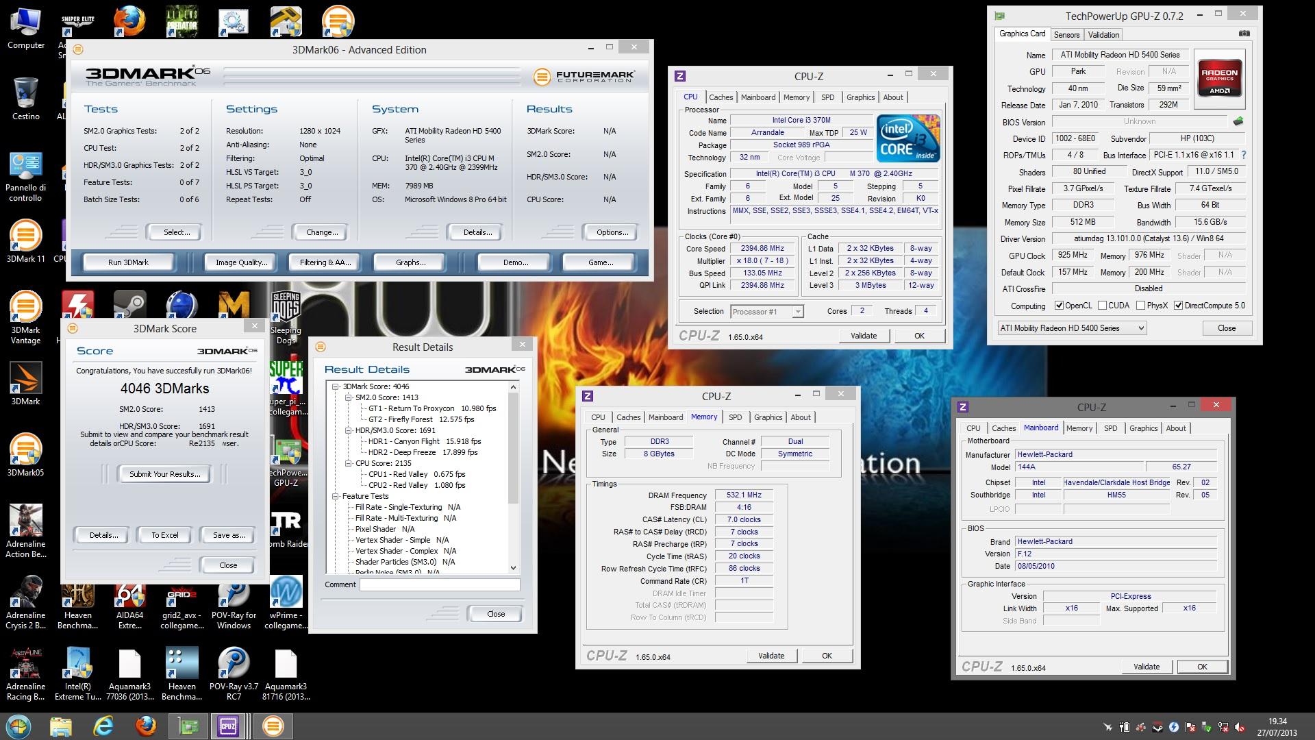The height and width of the screenshot is (740, 1315).
Task: Open Pannello di controllo desktop icon
Action: pyautogui.click(x=26, y=177)
